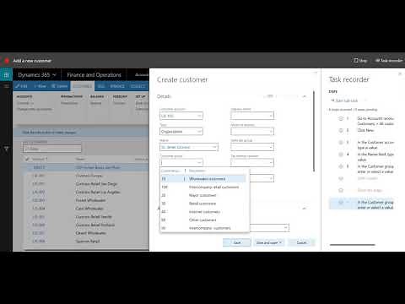Click the filter funnel icon in sidebar
This screenshot has height=304, width=405.
pos(6,149)
